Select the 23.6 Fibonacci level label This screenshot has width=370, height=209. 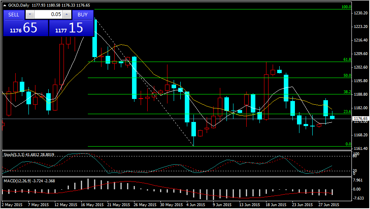click(x=347, y=112)
